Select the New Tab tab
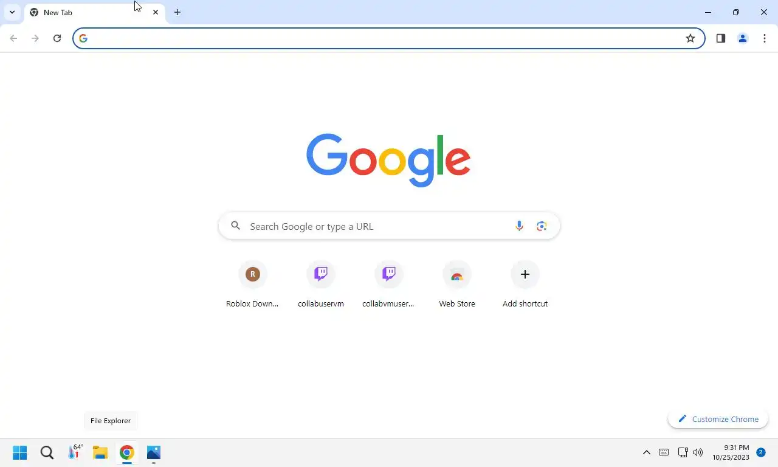778x467 pixels. pos(95,12)
